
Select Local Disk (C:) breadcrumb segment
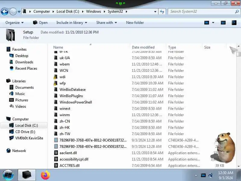coord(68,11)
